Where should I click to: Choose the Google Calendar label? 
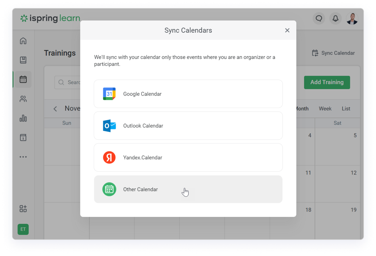(x=142, y=94)
